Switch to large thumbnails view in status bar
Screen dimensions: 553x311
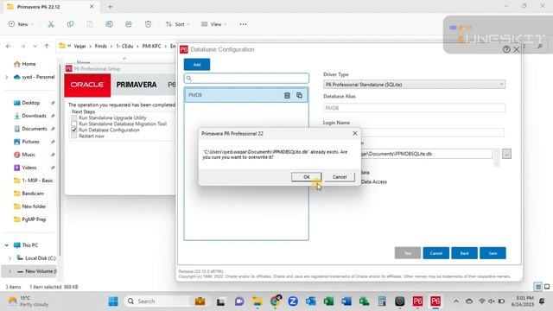pos(547,287)
